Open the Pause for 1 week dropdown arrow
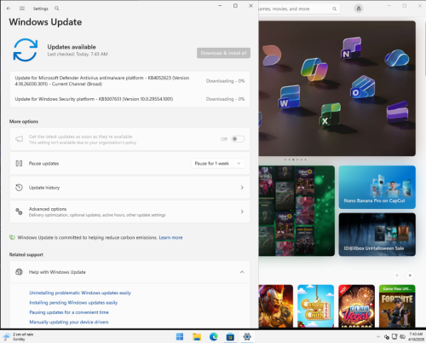The image size is (426, 343). click(x=239, y=164)
